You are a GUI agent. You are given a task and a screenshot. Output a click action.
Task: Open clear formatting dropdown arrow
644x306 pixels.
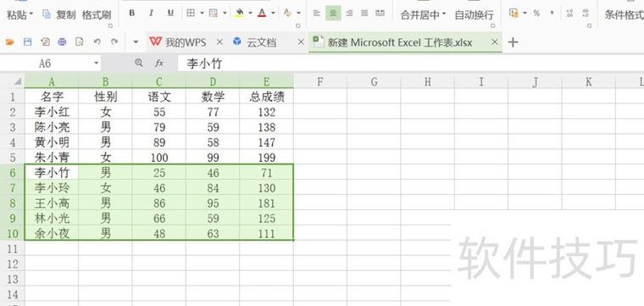point(298,14)
